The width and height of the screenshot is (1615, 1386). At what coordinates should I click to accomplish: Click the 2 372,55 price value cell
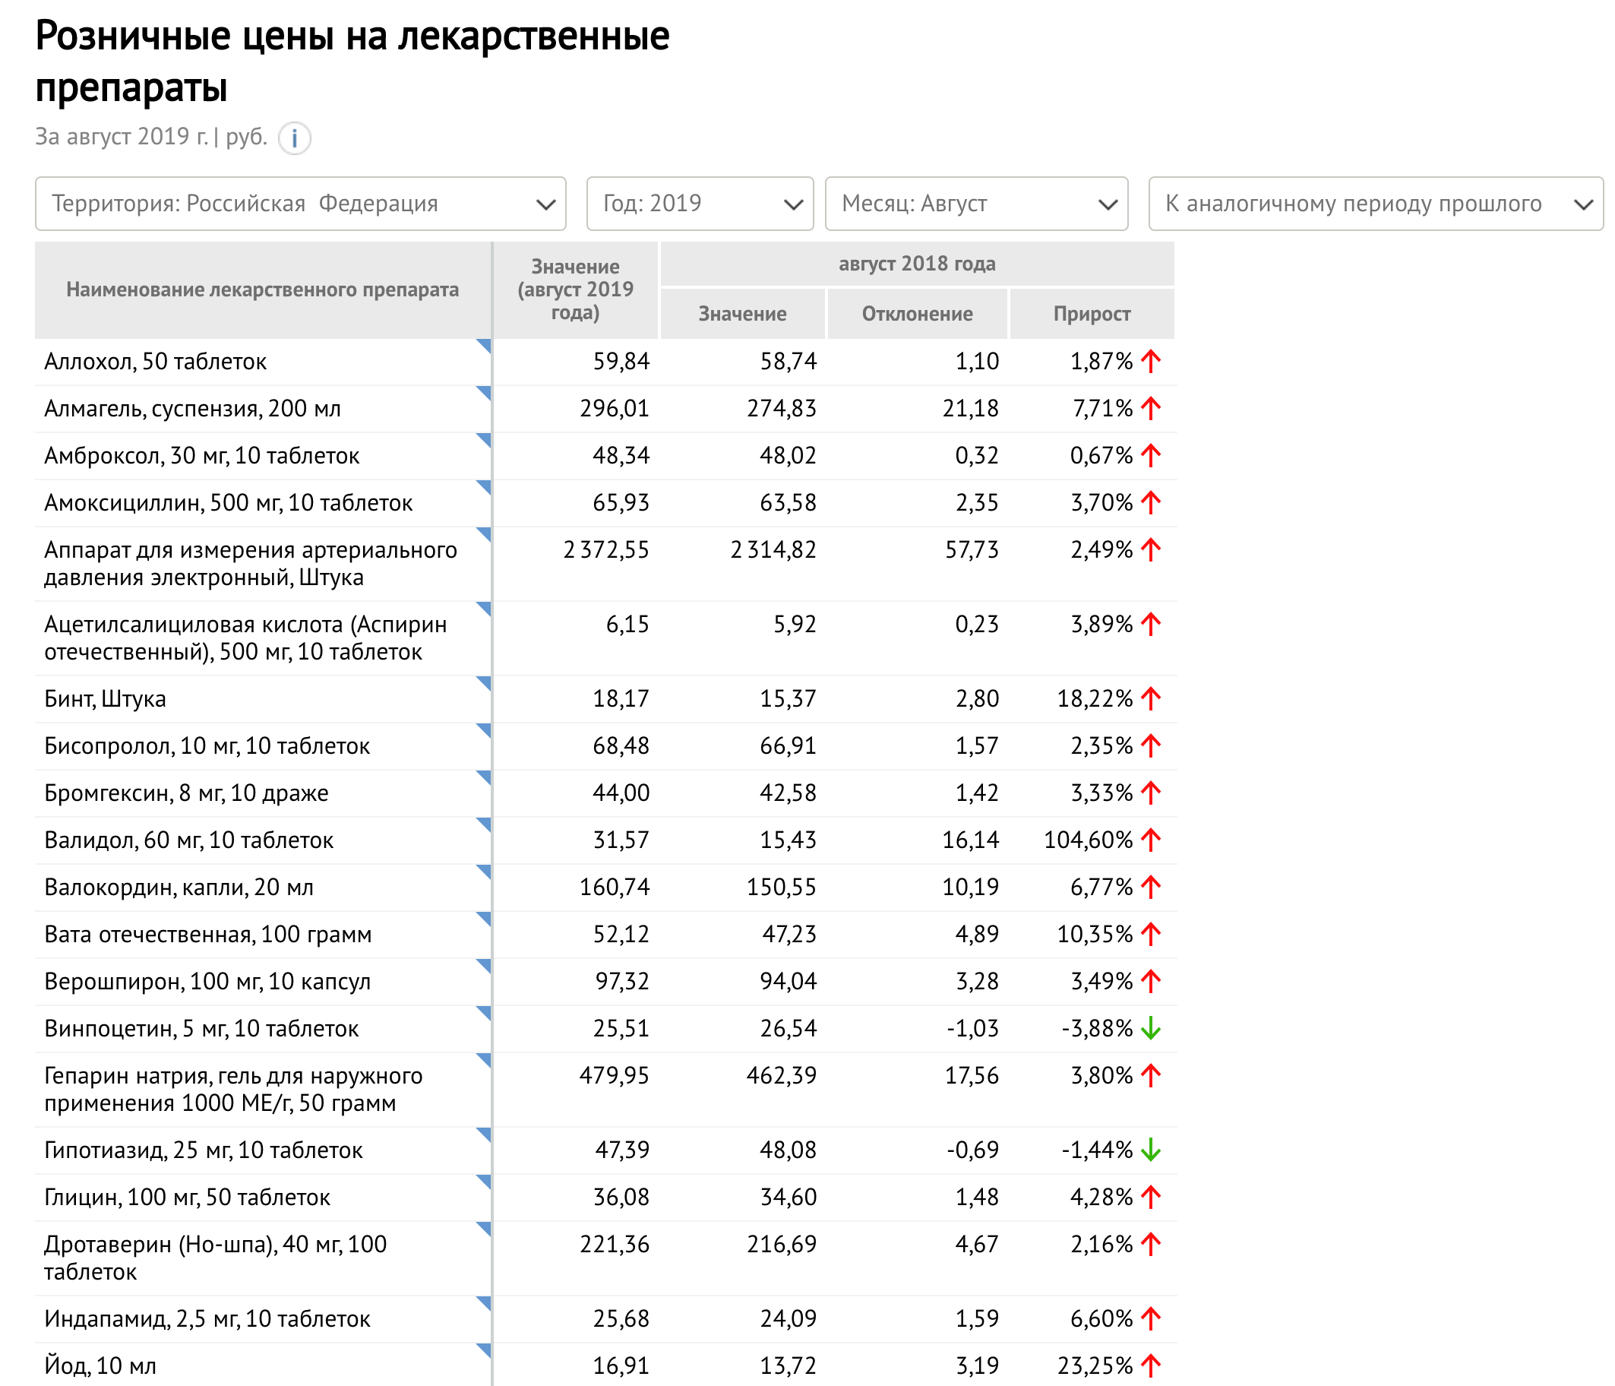pos(605,549)
